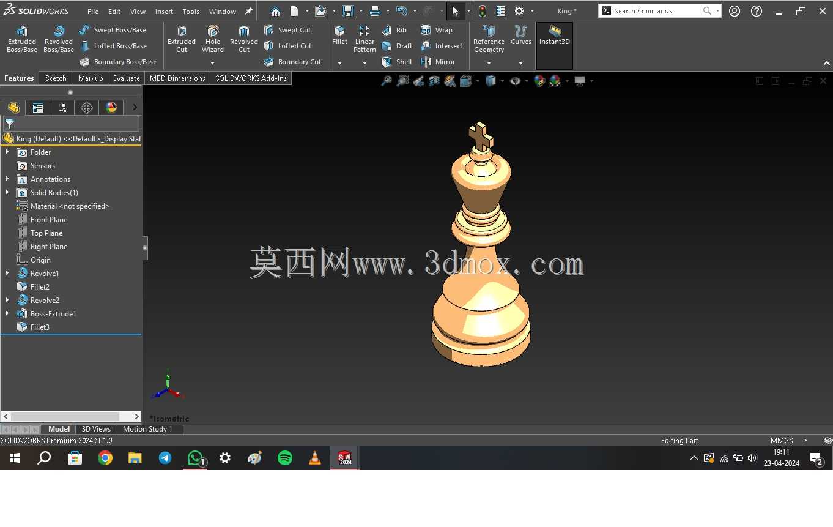
Task: Open the Tools menu
Action: [191, 12]
